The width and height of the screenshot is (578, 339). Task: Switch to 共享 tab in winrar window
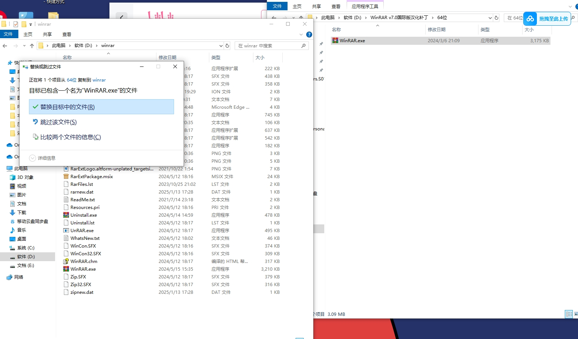pyautogui.click(x=47, y=34)
